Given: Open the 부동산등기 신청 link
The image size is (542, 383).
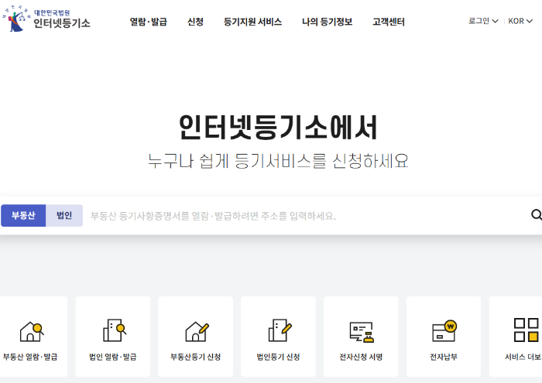Looking at the screenshot, I should [x=196, y=357].
